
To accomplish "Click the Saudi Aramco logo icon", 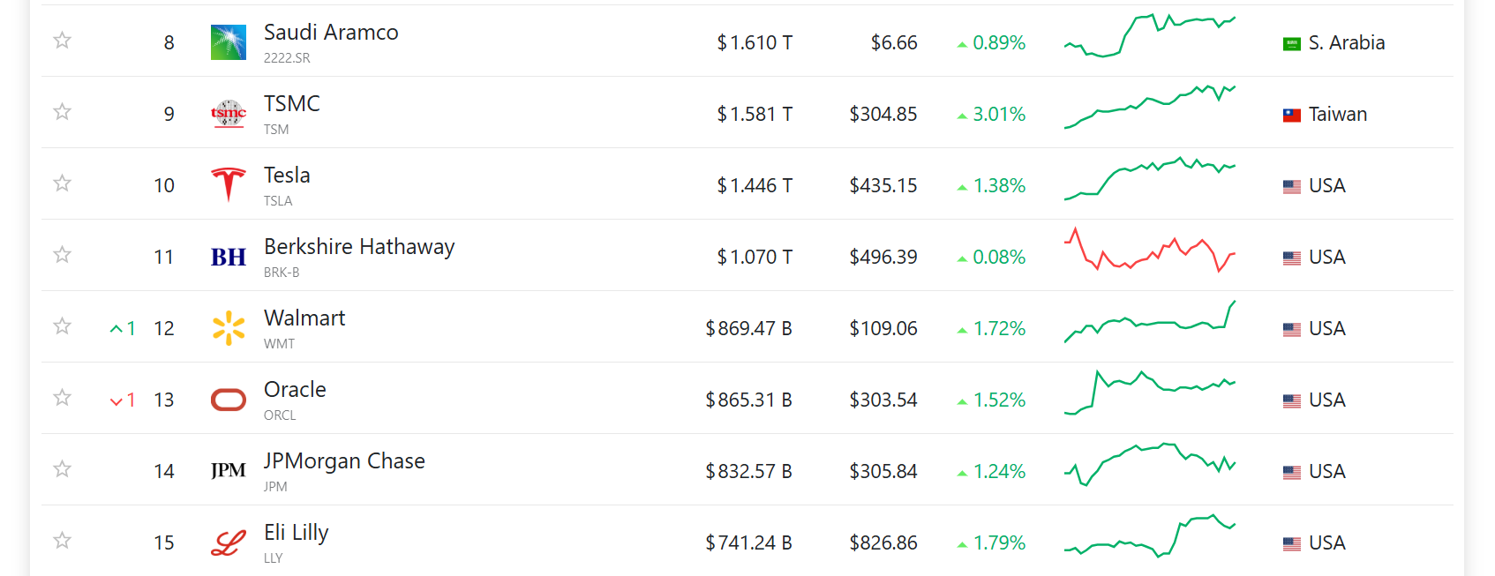I will pyautogui.click(x=229, y=42).
